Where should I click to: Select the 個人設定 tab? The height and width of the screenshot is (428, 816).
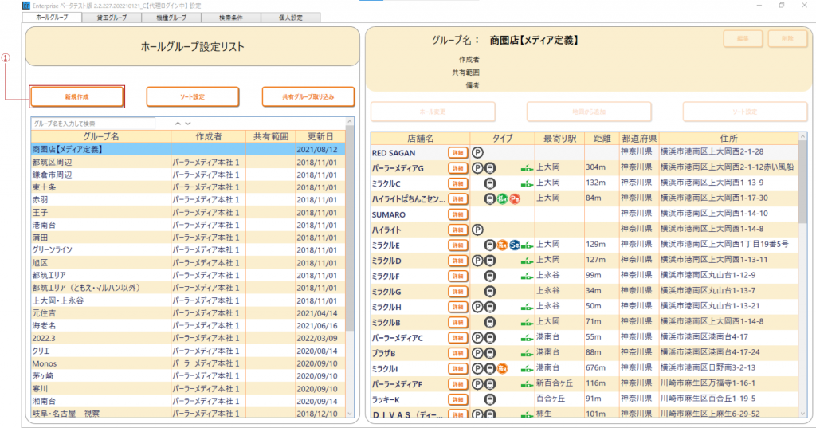(x=290, y=18)
